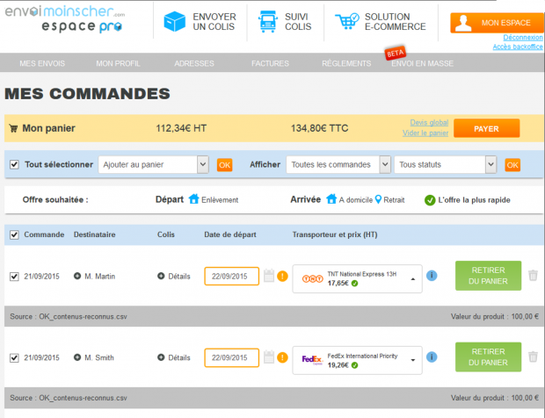The height and width of the screenshot is (418, 545).
Task: Open calendar icon for M. Martin's departure date
Action: click(x=269, y=276)
